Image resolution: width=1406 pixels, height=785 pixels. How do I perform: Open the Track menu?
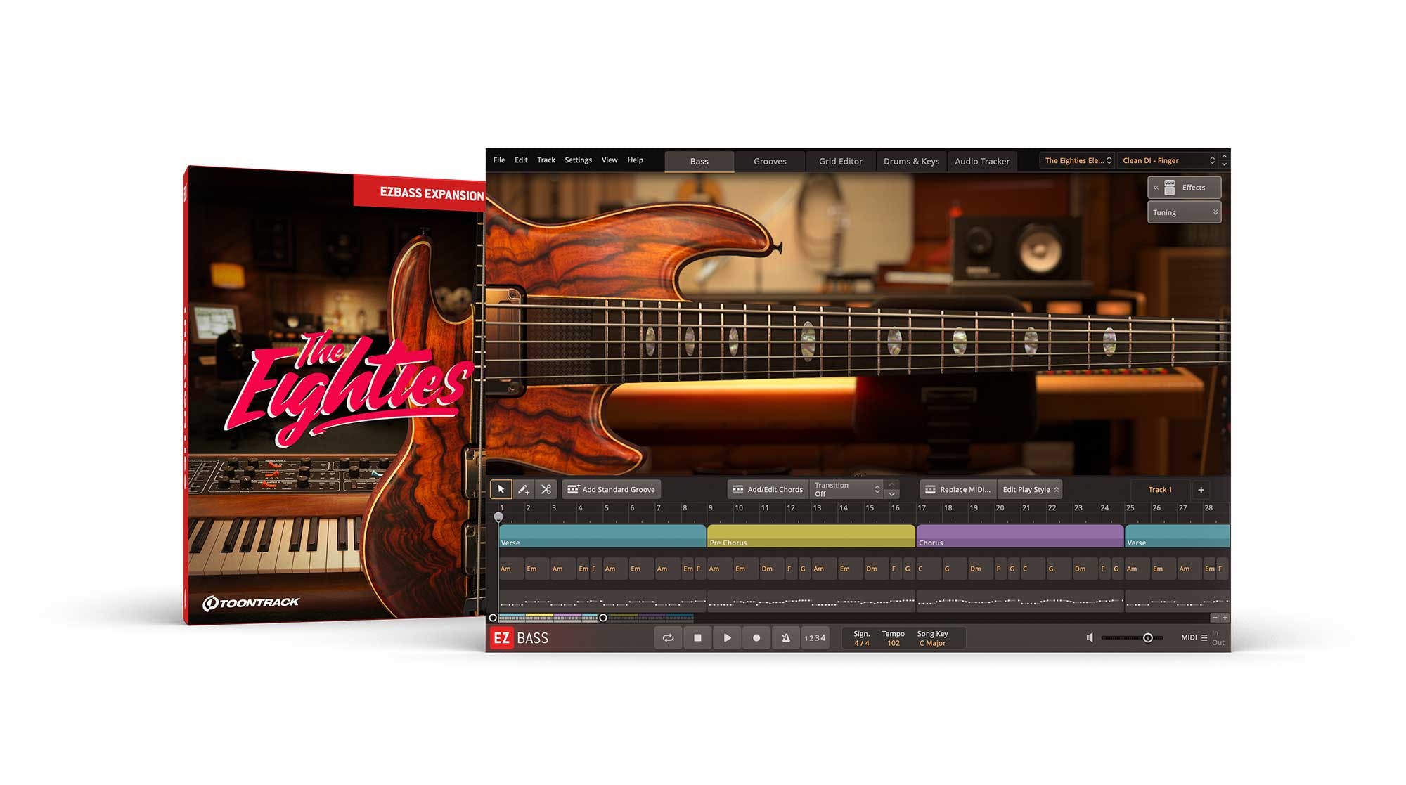tap(546, 160)
